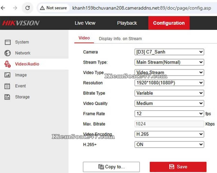Open Event in the sidebar
Image resolution: width=217 pixels, height=173 pixels.
(21, 86)
